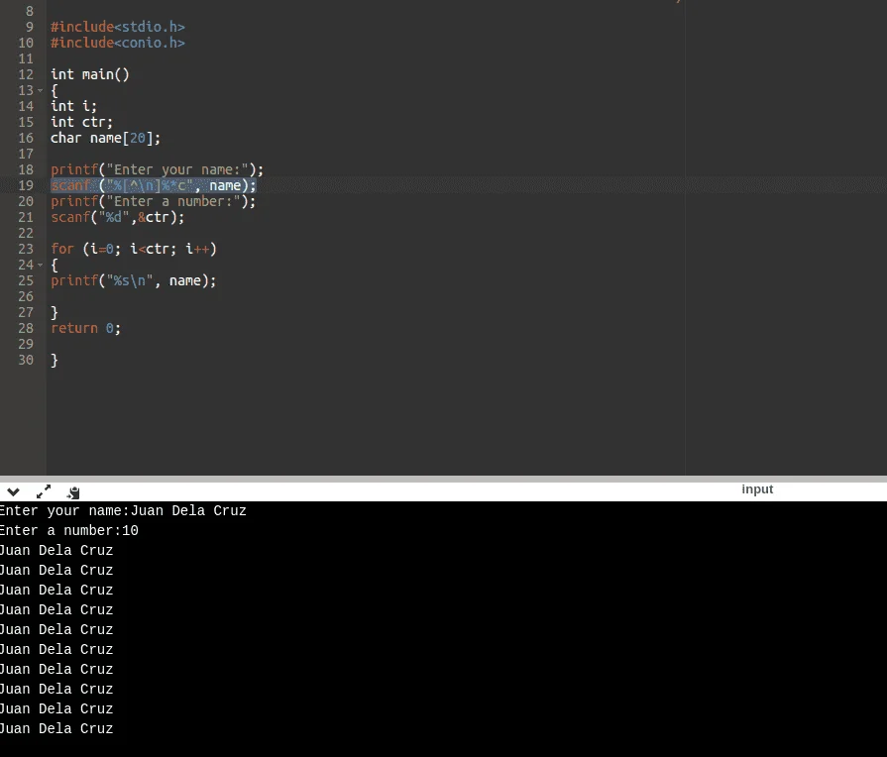
Task: Click the 'return 0;' statement
Action: [85, 328]
